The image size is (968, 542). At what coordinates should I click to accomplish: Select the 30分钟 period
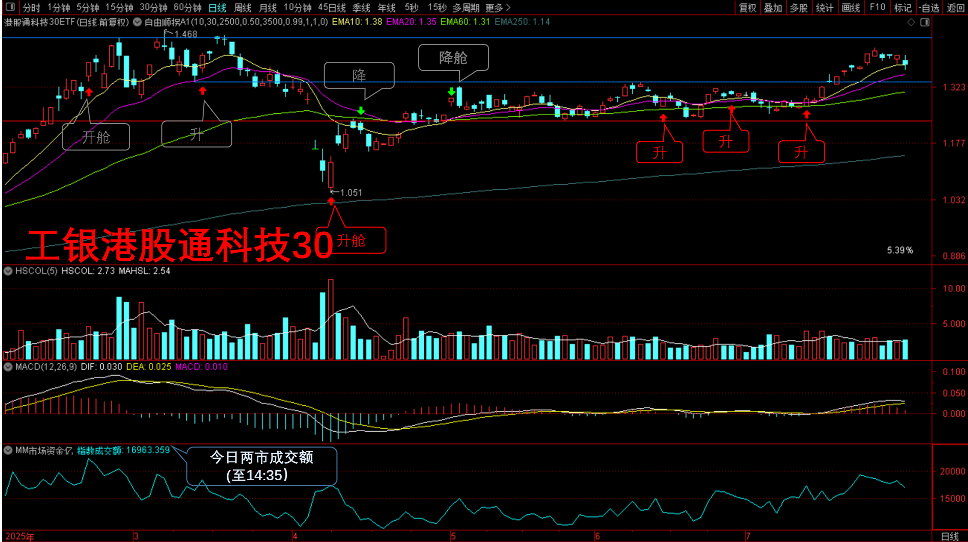coord(153,8)
